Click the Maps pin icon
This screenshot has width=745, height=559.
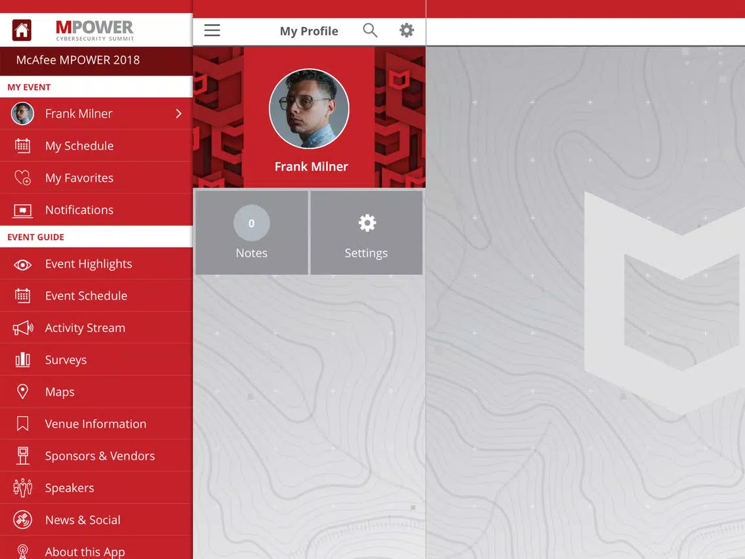[x=22, y=392]
